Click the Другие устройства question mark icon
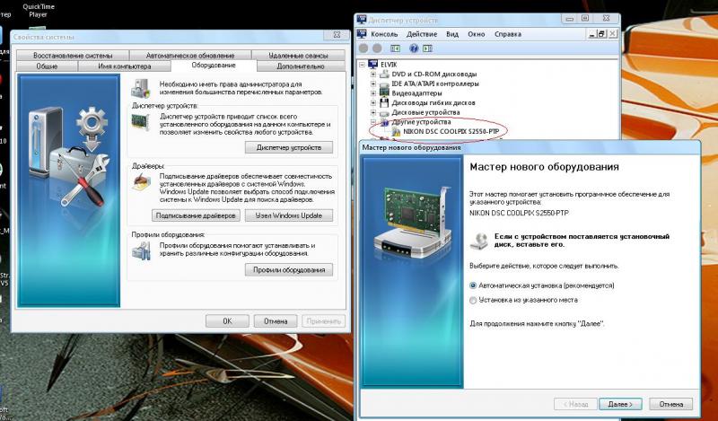 coord(385,122)
